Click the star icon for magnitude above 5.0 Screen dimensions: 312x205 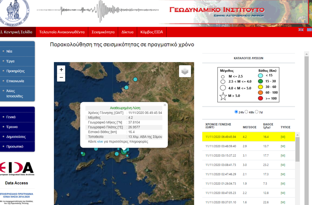pos(224,95)
